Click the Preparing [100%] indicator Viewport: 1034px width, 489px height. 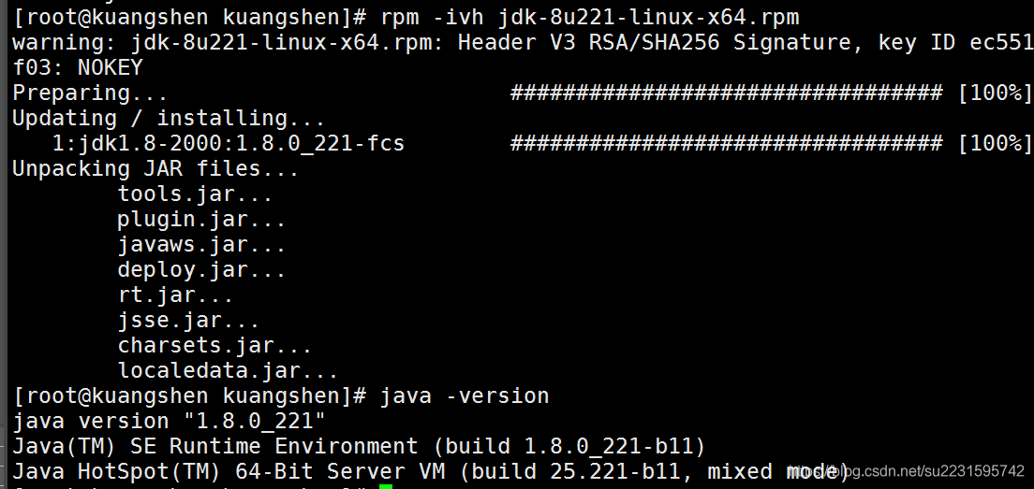tap(994, 93)
